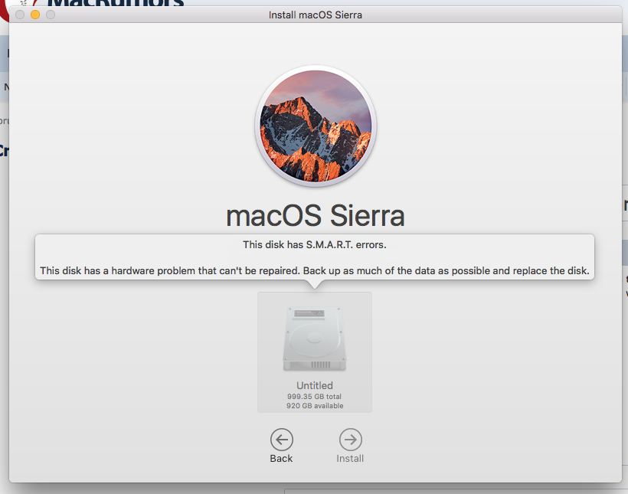Click the 'Install macOS Sierra' window title
This screenshot has width=628, height=494.
[x=316, y=15]
